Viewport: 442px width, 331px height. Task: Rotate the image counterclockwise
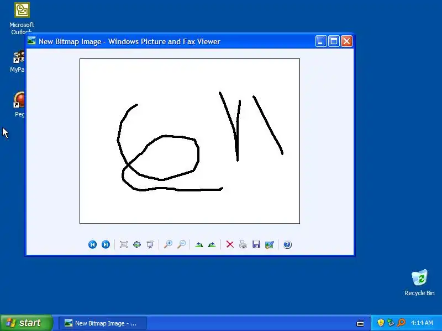tap(212, 244)
